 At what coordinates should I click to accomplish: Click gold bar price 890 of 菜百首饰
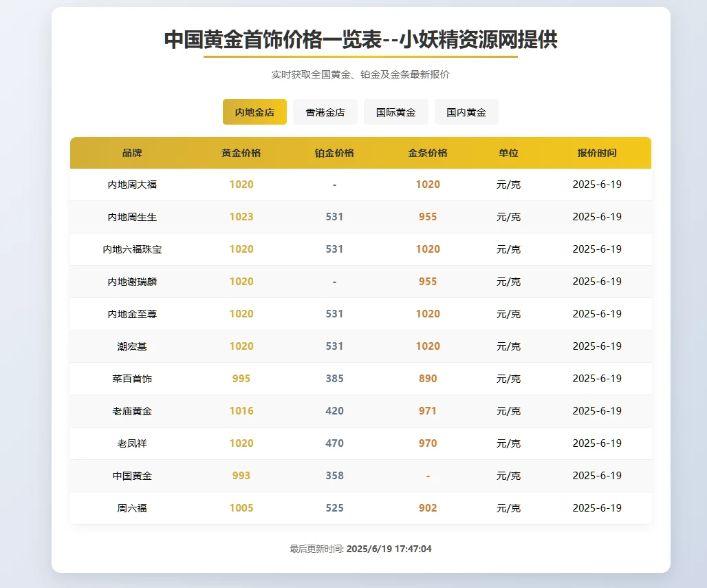click(x=428, y=379)
